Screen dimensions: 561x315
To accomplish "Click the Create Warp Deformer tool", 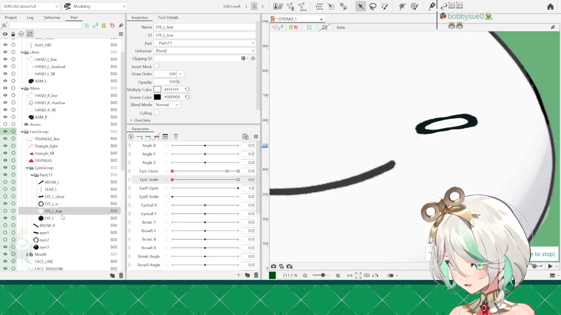I will click(319, 6).
